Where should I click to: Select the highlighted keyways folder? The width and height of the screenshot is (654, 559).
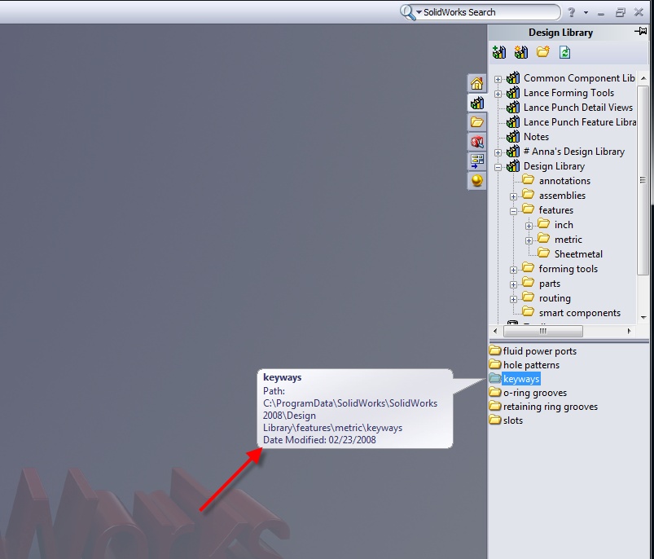point(521,379)
